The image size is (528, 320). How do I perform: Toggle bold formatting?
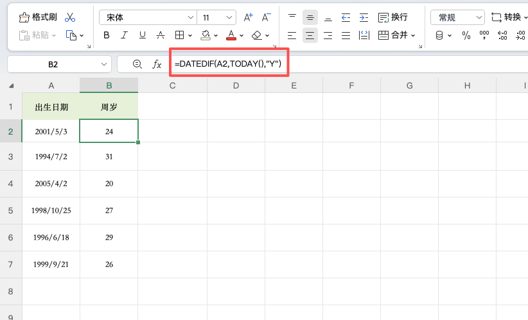click(x=107, y=35)
